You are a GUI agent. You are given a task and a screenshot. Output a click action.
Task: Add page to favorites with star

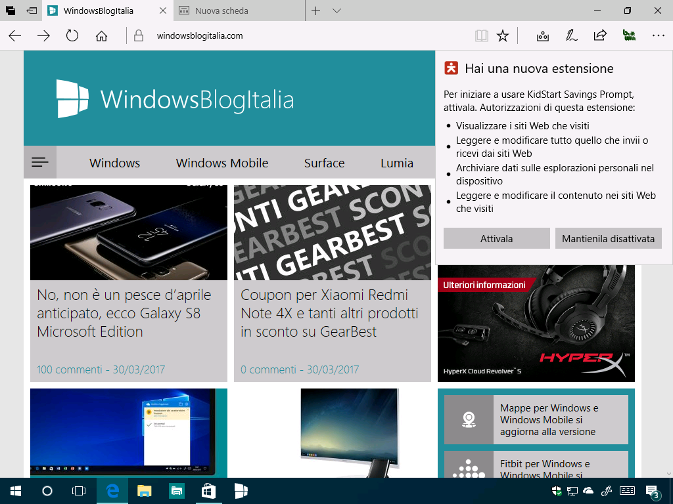tap(503, 35)
